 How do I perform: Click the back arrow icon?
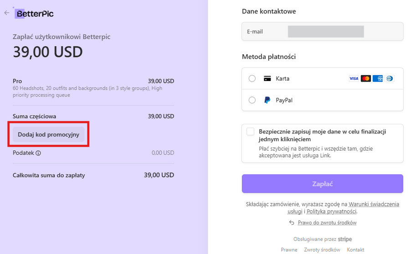point(6,13)
